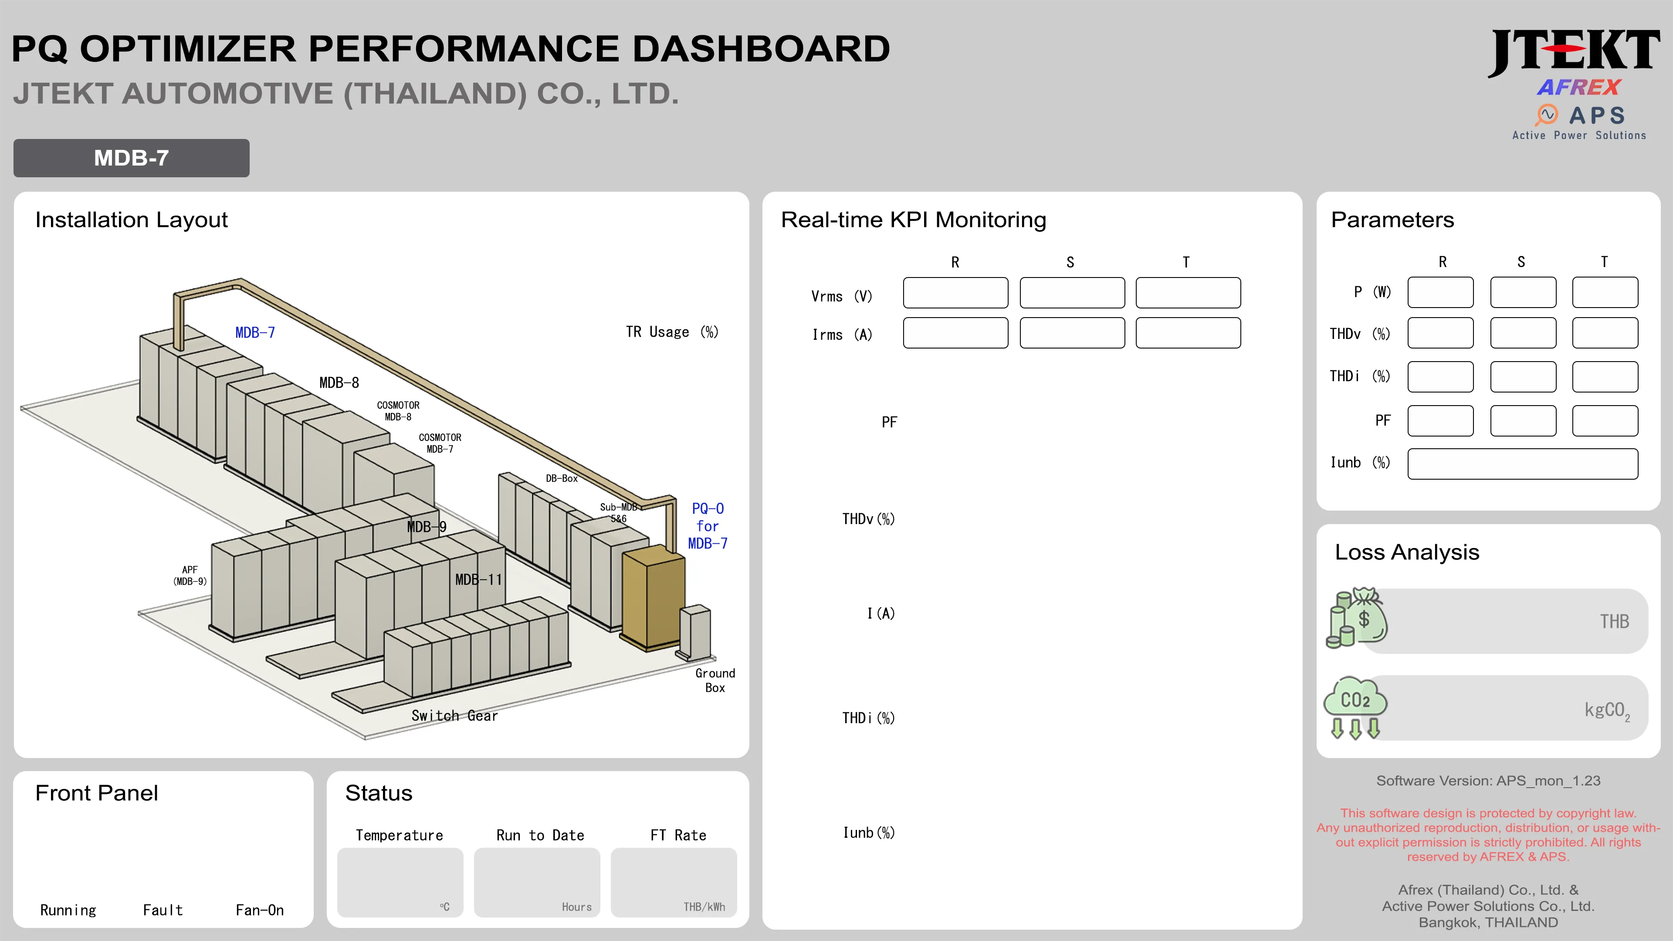The image size is (1673, 941).
Task: Click the AFREX logo
Action: point(1579,88)
